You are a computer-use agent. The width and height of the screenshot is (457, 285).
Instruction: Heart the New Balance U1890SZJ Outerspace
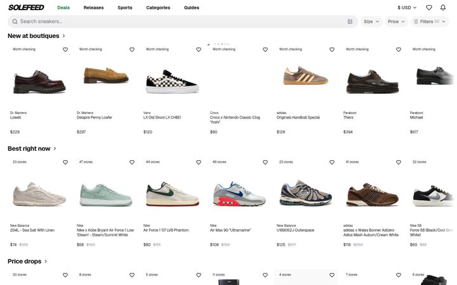click(x=332, y=162)
